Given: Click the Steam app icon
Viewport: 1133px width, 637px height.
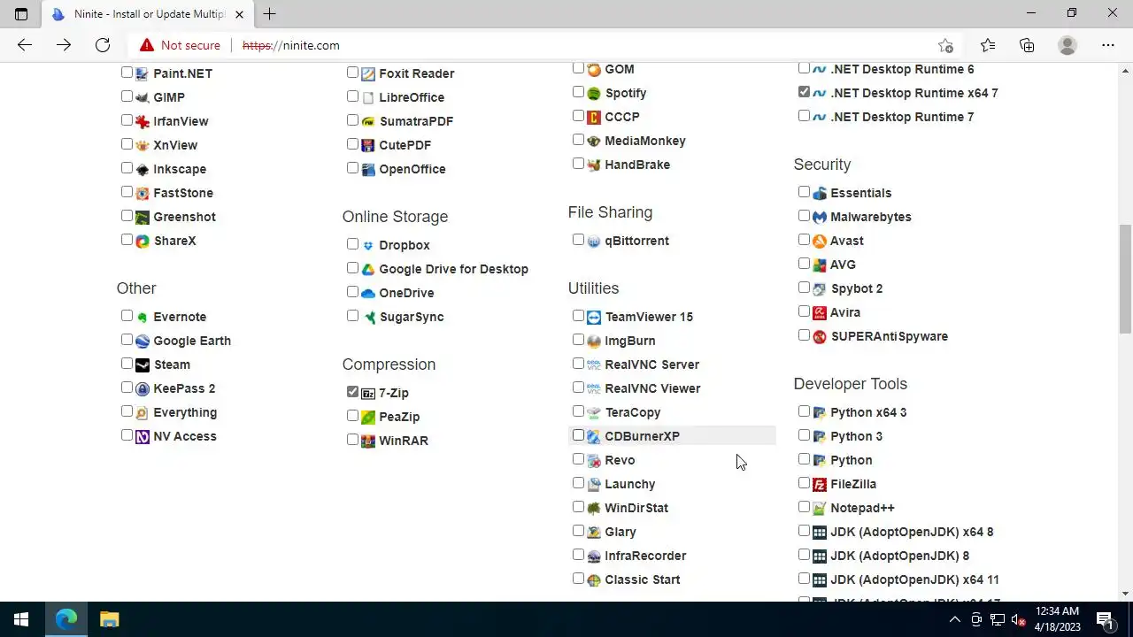Looking at the screenshot, I should coord(142,365).
